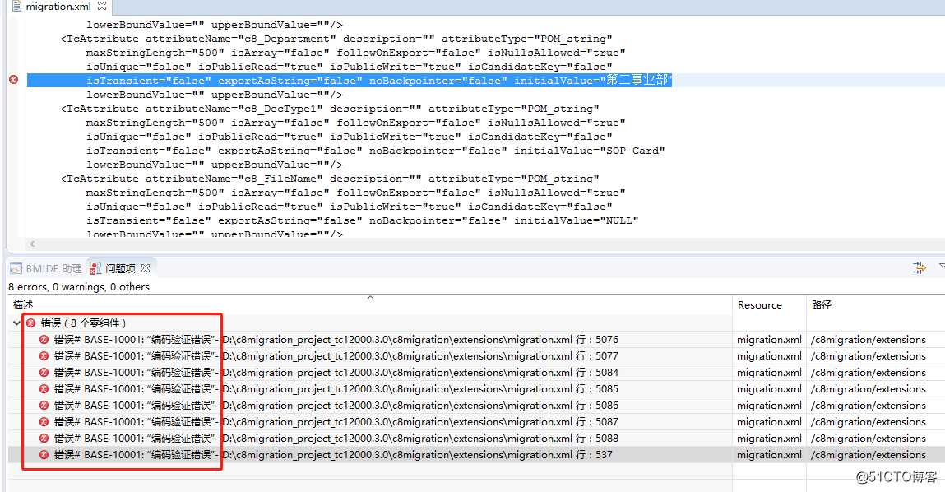The height and width of the screenshot is (492, 945).
Task: Close the migration.xml editor tab
Action: [x=102, y=6]
